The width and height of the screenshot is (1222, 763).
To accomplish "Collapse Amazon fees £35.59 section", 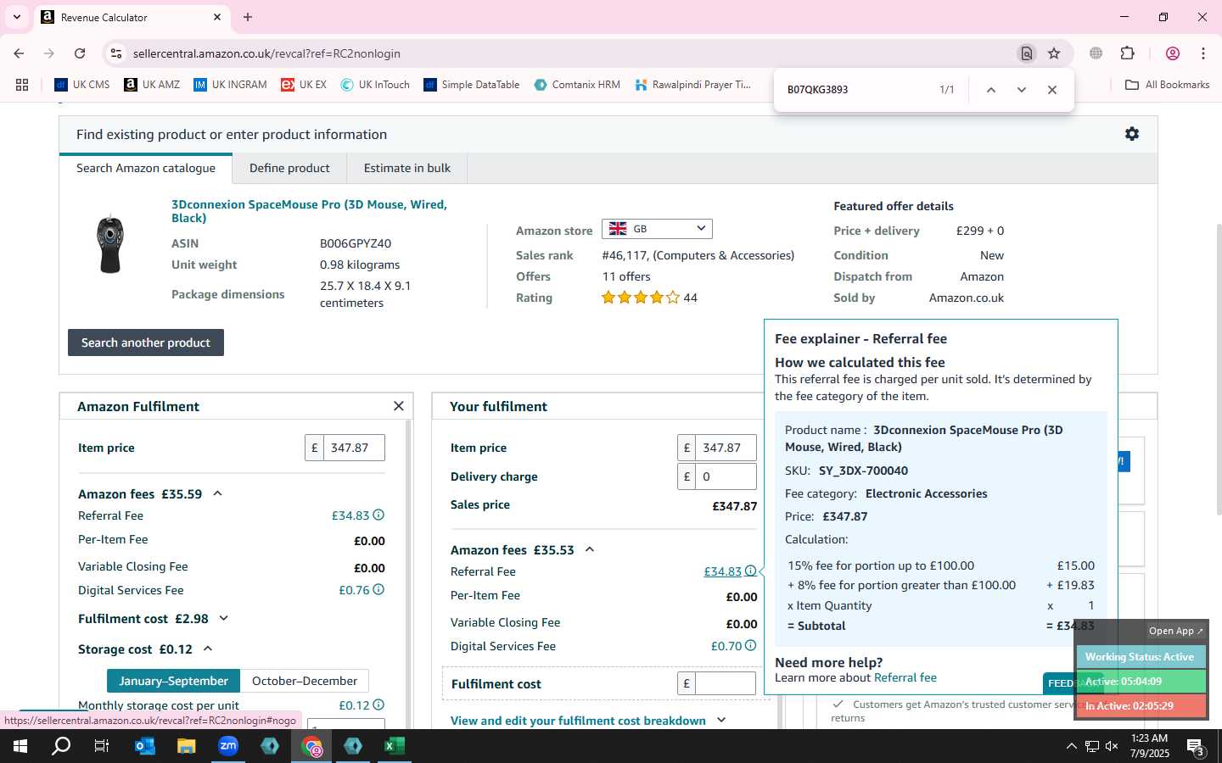I will [x=217, y=493].
